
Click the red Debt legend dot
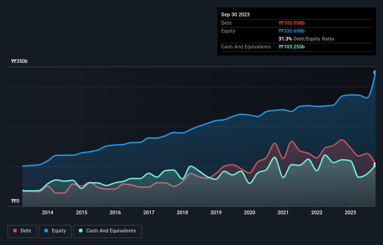tap(15, 231)
